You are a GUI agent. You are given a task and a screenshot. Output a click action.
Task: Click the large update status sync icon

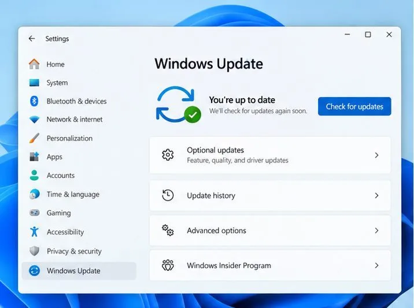pyautogui.click(x=178, y=105)
